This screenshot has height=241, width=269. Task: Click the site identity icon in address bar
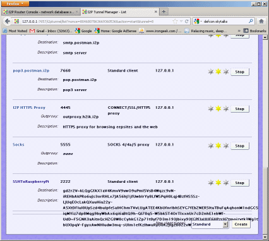[16, 22]
